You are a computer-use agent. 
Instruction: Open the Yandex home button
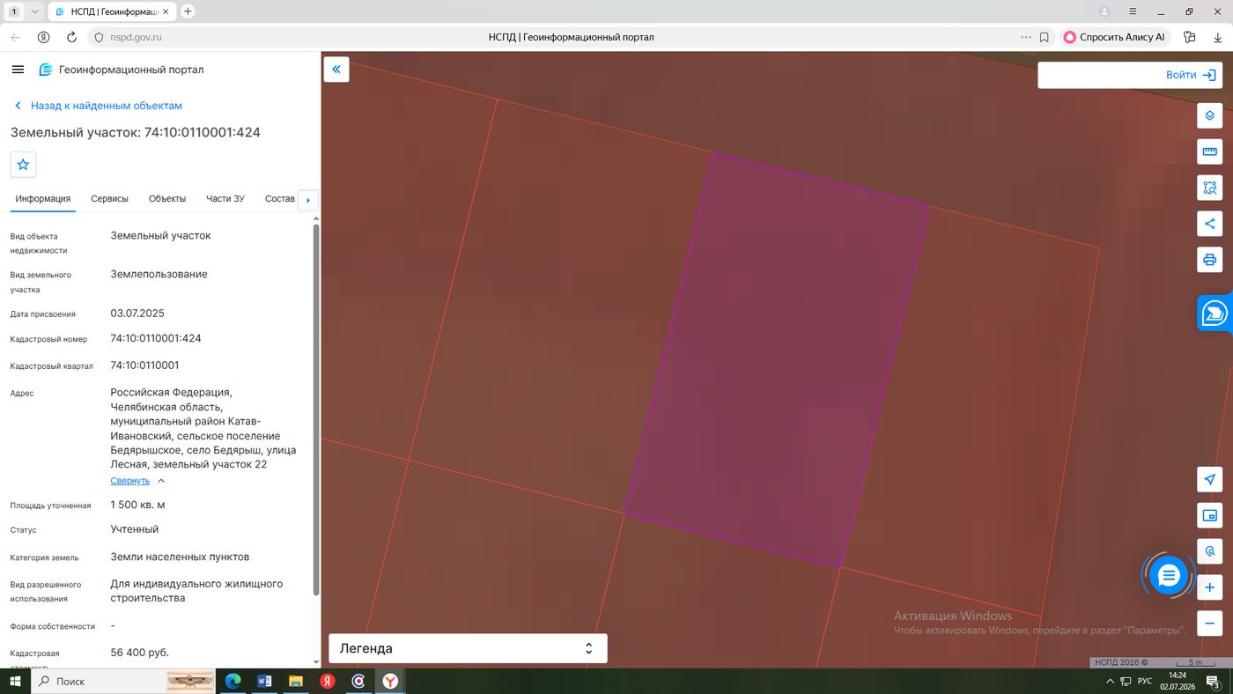click(43, 38)
